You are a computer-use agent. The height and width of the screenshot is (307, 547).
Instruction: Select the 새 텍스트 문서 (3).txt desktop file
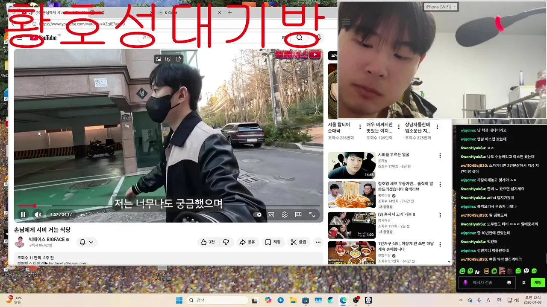click(162, 273)
